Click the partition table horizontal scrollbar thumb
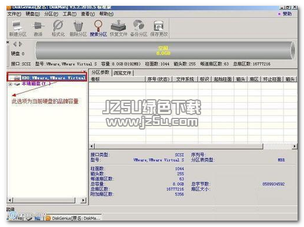Image resolution: width=304 pixels, height=227 pixels. point(179,146)
